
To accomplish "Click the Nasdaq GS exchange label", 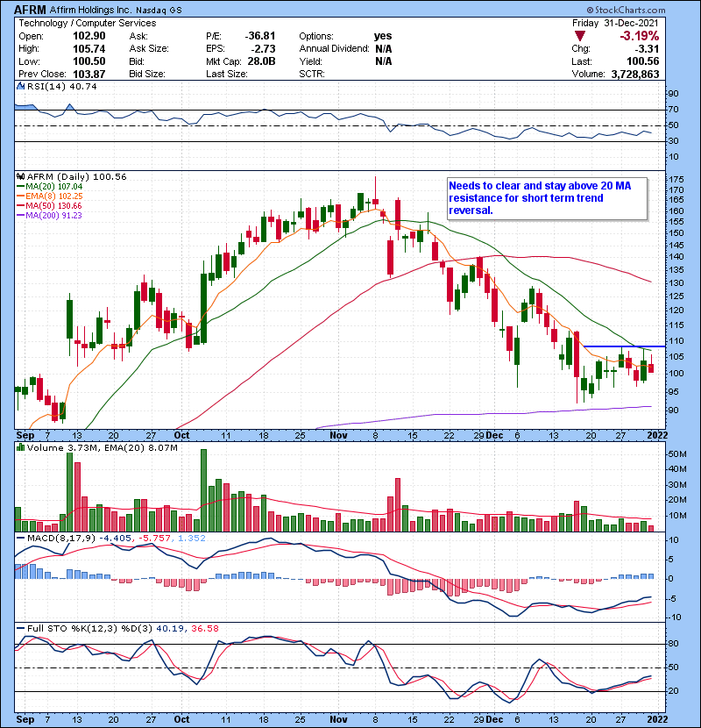I will click(159, 10).
